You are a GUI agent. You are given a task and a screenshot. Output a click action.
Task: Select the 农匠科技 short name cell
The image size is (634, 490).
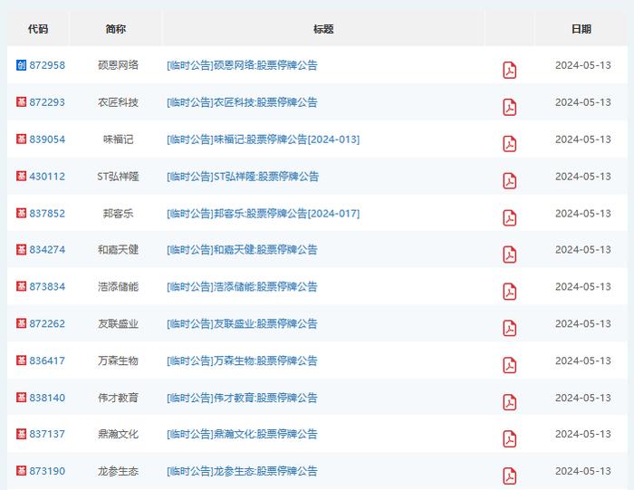tap(118, 102)
